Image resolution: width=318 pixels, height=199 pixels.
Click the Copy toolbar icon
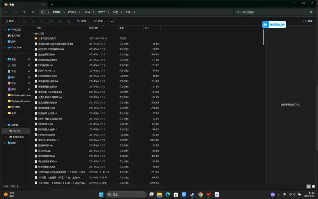point(33,21)
